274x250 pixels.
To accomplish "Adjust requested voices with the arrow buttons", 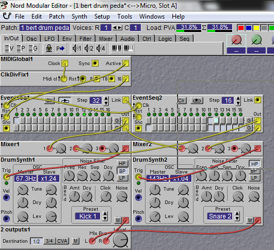I will tap(117, 28).
